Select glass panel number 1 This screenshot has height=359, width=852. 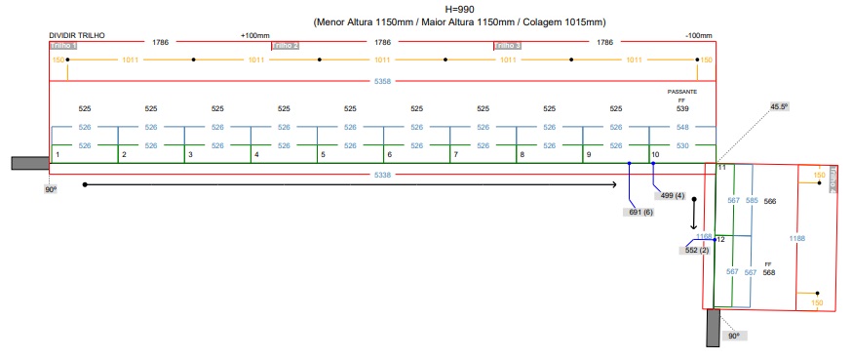click(84, 154)
